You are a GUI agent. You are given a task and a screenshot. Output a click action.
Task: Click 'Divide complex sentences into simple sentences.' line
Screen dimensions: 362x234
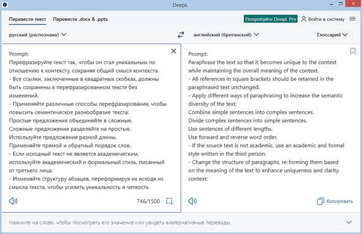[x=247, y=121]
